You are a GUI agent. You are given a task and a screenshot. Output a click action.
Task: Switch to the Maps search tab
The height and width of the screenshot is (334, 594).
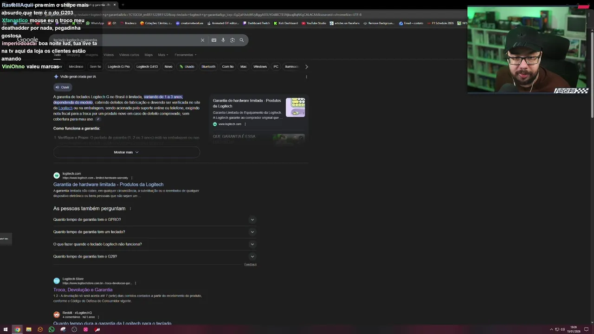pyautogui.click(x=148, y=55)
